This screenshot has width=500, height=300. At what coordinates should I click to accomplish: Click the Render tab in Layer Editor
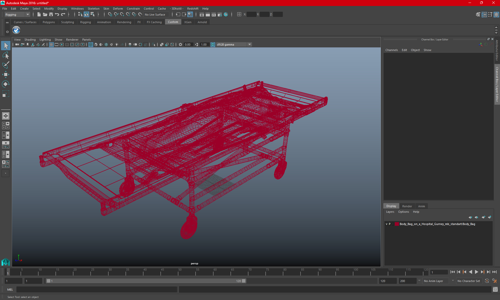click(x=407, y=206)
